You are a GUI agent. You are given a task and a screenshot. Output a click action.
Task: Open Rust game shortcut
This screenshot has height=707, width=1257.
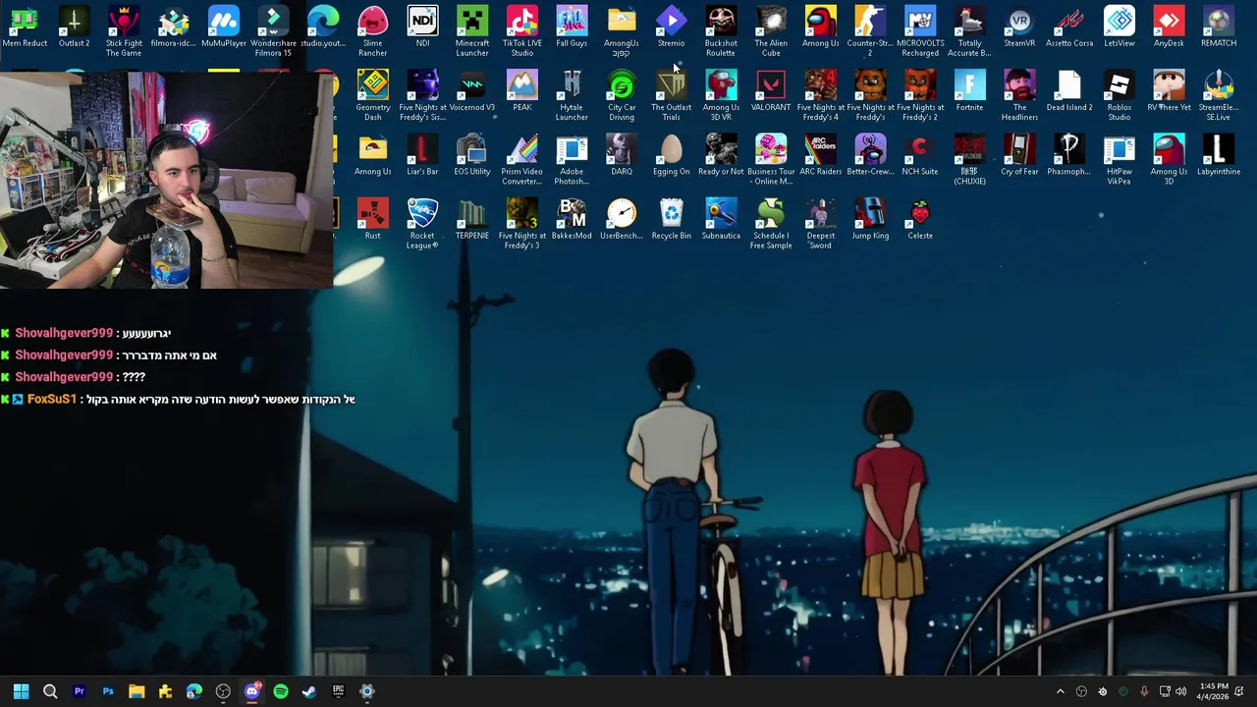coord(372,219)
